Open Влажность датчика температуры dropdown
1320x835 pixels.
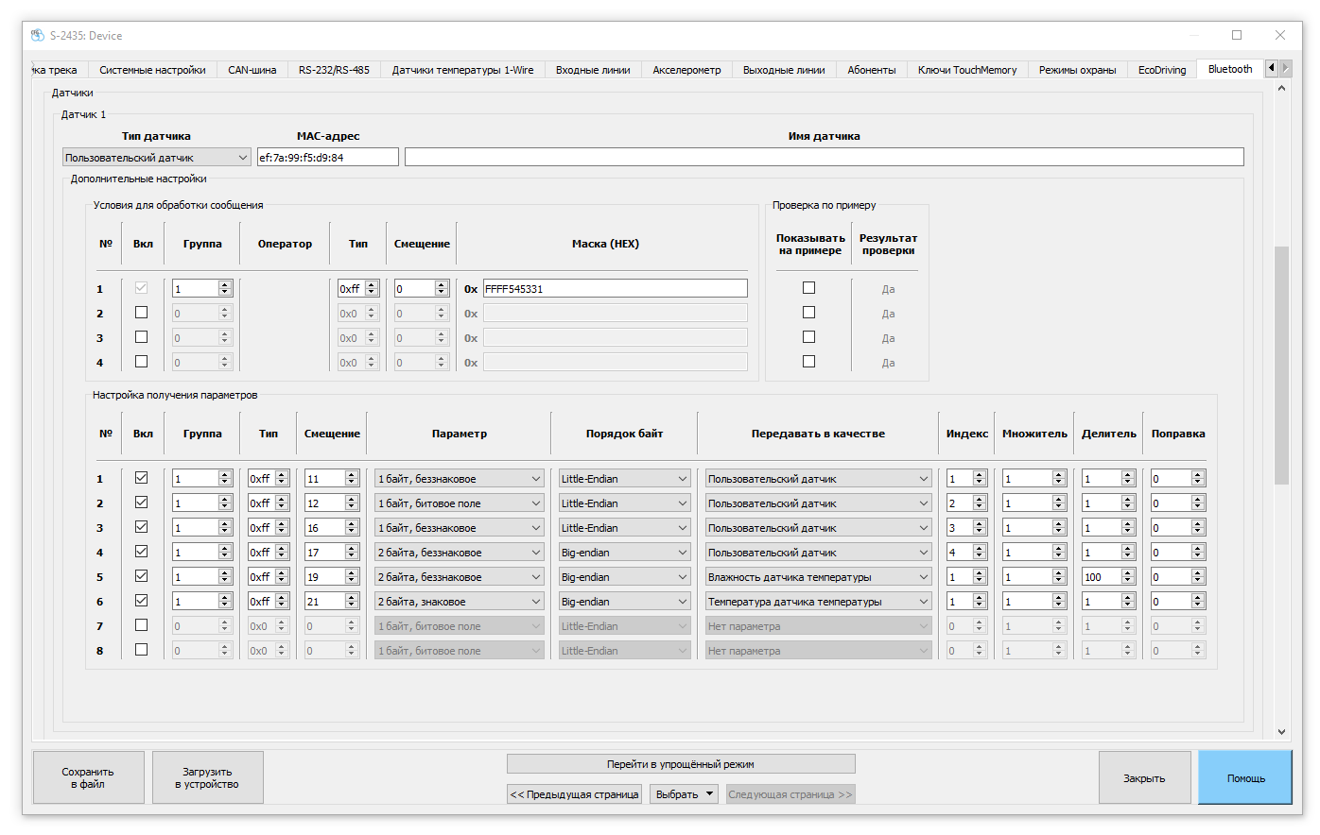[818, 577]
